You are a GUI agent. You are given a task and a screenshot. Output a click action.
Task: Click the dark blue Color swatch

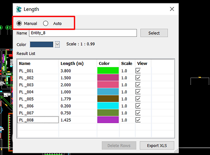(x=41, y=44)
